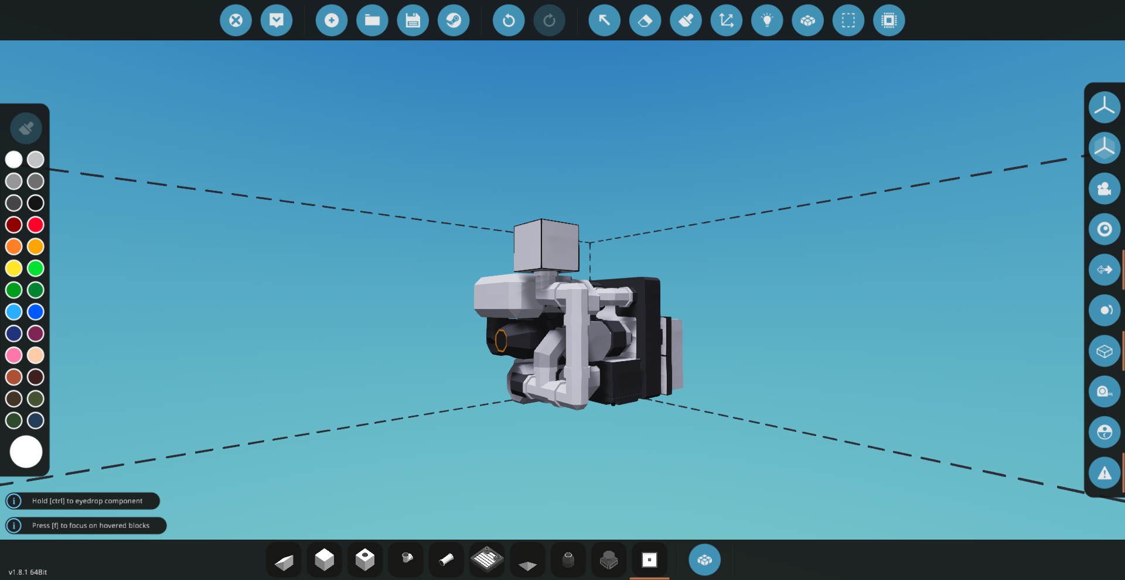This screenshot has height=580, width=1125.
Task: Open the microcontroller chip icon
Action: pos(889,20)
